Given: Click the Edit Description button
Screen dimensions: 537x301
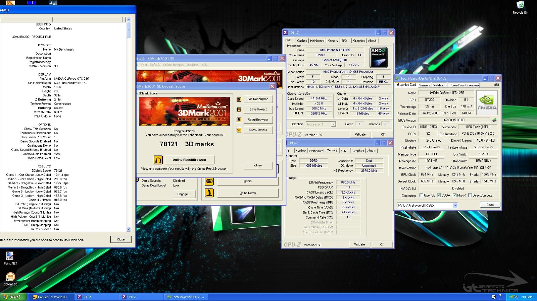Looking at the screenshot, I should [258, 99].
